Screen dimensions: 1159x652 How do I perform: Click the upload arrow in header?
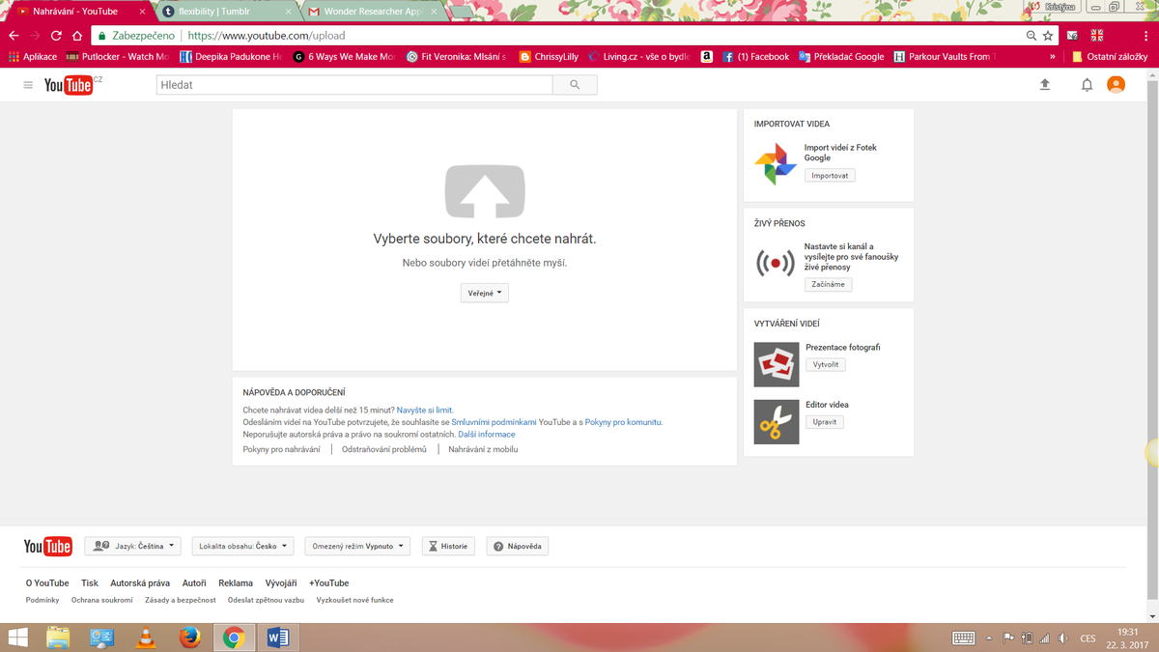[x=1044, y=85]
